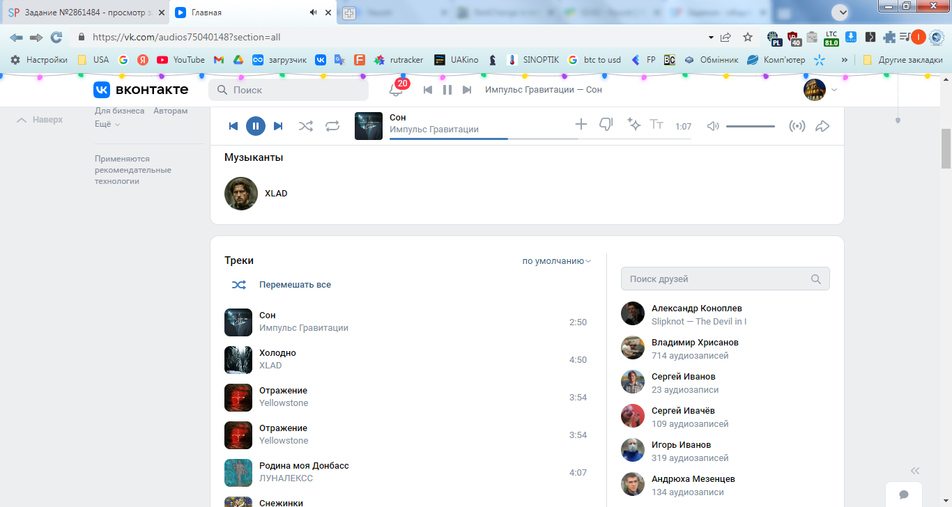
Task: Open sort order dropdown 'по умолчанию'
Action: 557,261
